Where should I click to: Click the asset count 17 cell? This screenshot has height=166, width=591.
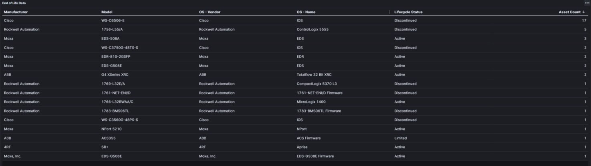pyautogui.click(x=584, y=20)
